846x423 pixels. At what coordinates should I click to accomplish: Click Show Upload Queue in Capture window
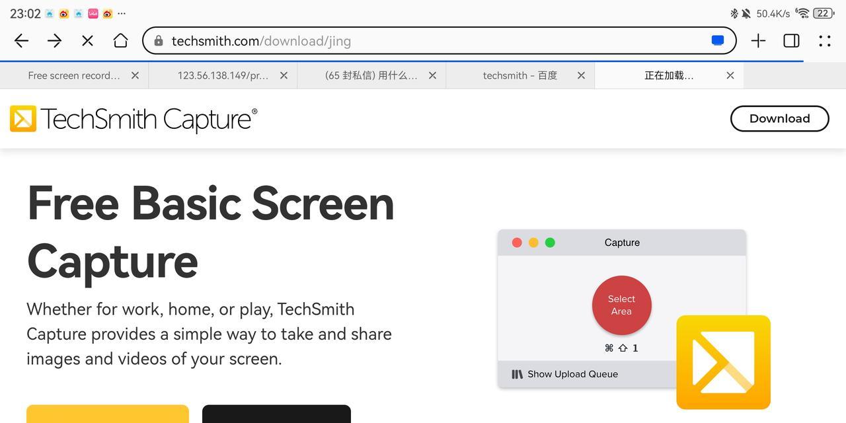pos(565,374)
